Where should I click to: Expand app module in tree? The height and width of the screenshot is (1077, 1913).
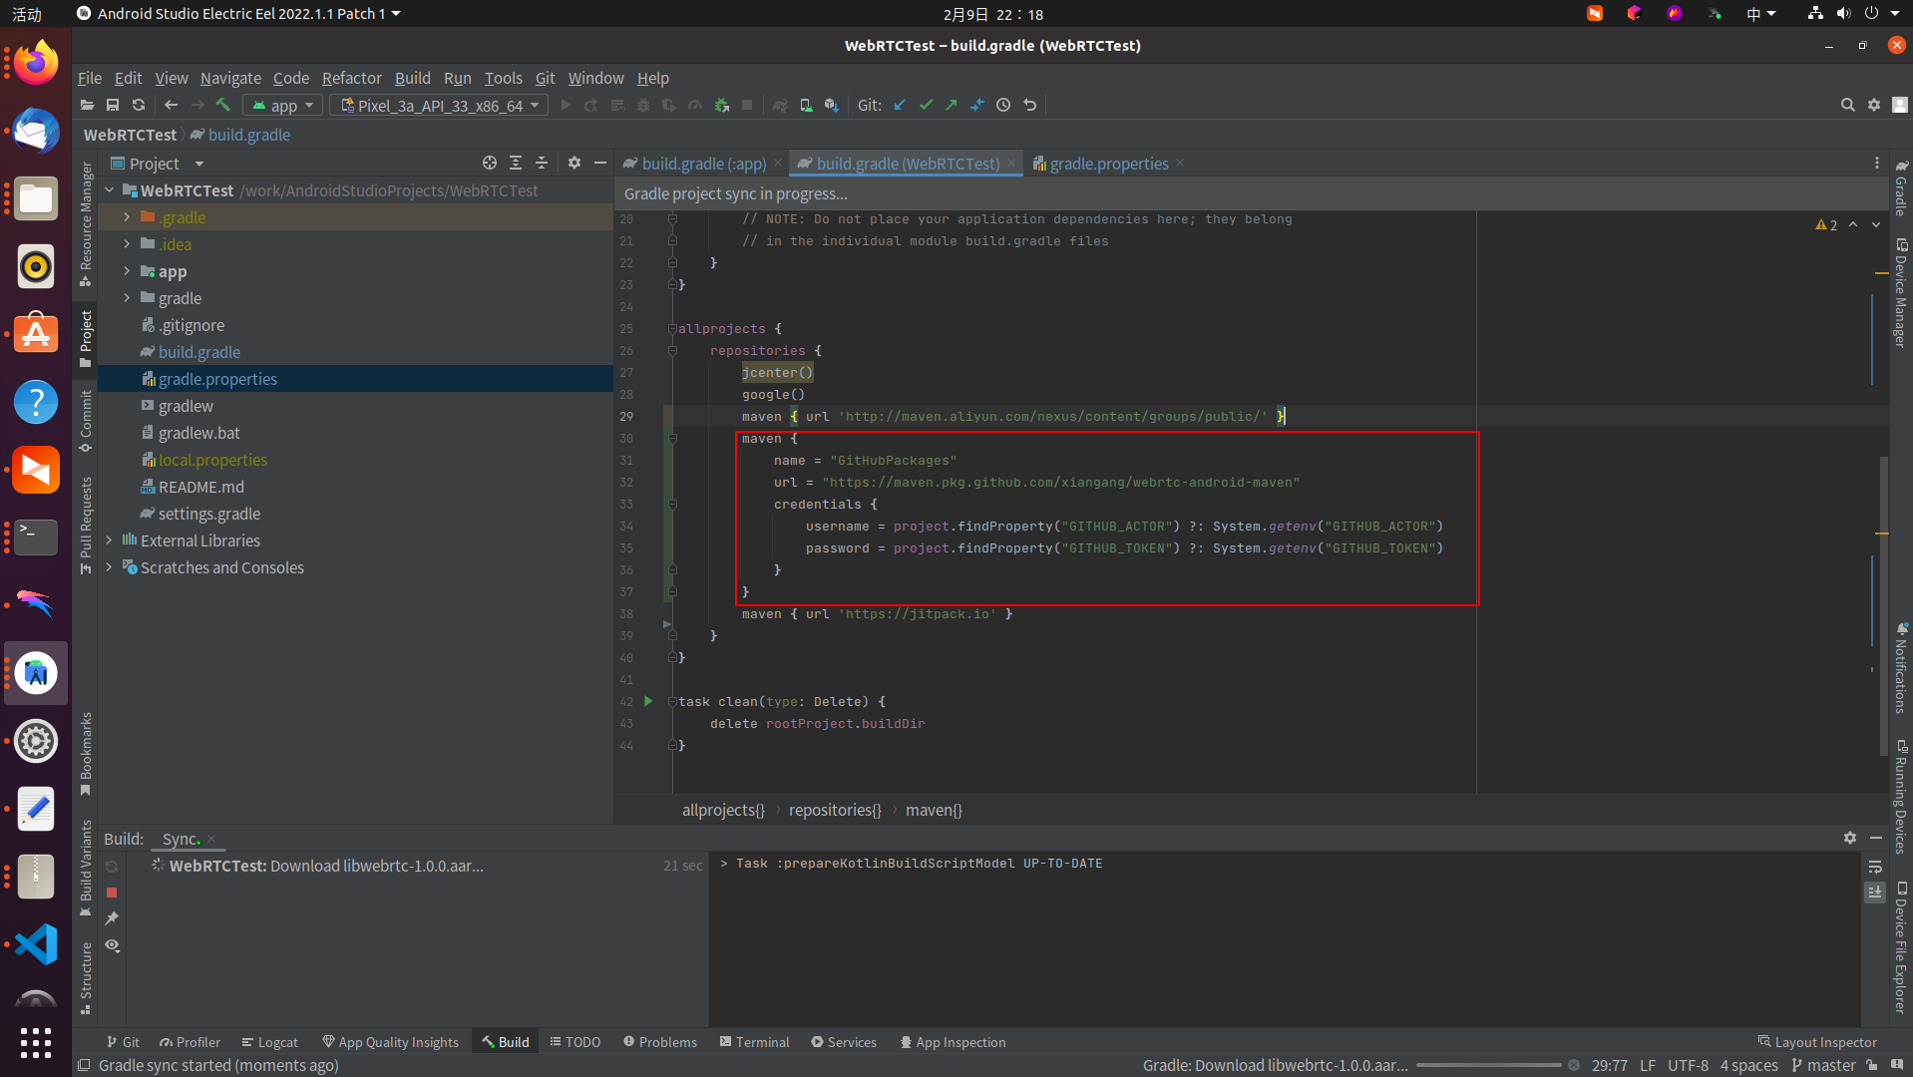(127, 270)
